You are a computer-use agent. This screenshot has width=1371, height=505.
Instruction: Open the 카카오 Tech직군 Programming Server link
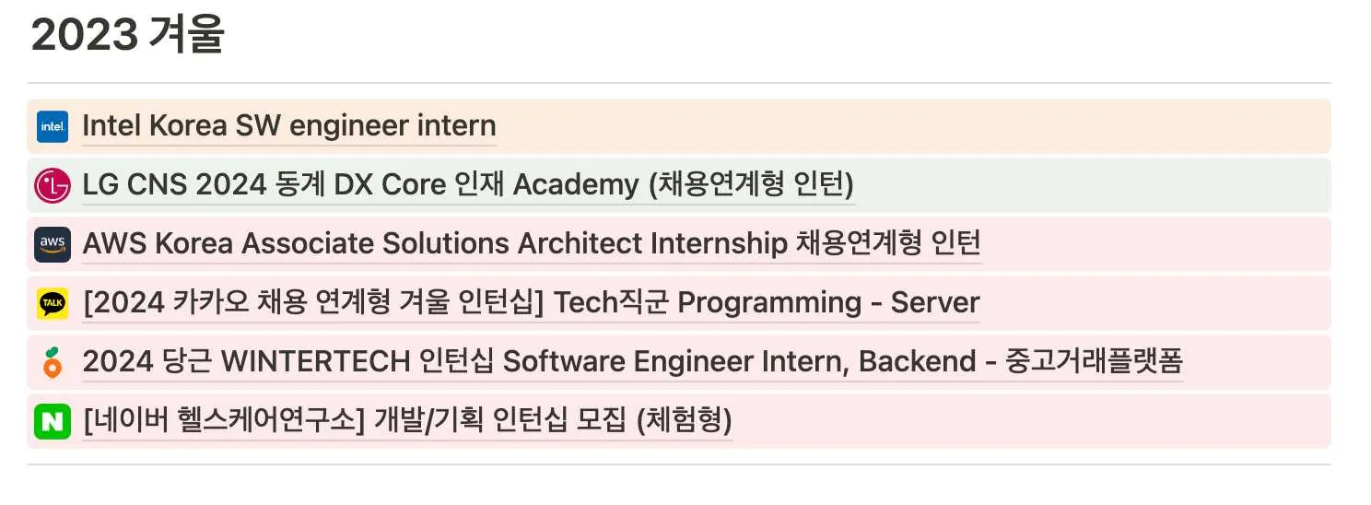point(531,303)
